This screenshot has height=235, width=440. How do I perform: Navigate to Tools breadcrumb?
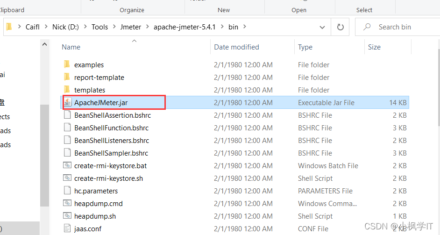tap(99, 27)
